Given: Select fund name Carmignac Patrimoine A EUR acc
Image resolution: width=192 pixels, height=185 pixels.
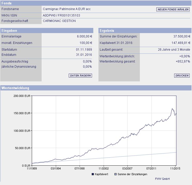Looking at the screenshot, I should pyautogui.click(x=67, y=9).
